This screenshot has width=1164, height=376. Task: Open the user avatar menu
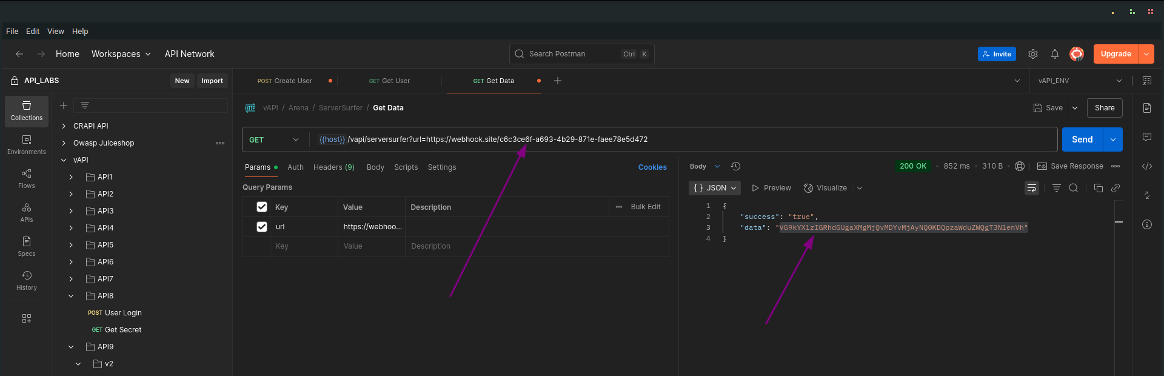pos(1077,54)
